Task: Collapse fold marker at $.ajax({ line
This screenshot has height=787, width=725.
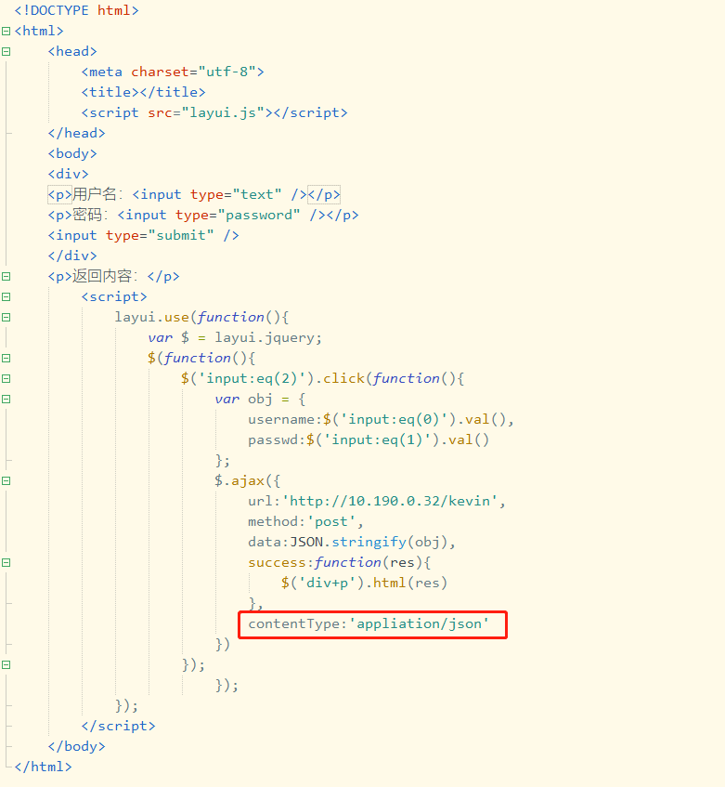Action: 6,480
